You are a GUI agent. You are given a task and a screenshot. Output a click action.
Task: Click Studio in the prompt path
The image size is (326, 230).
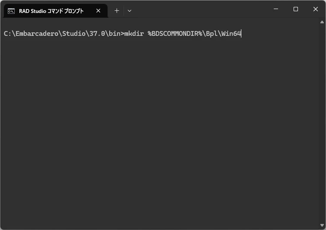74,34
